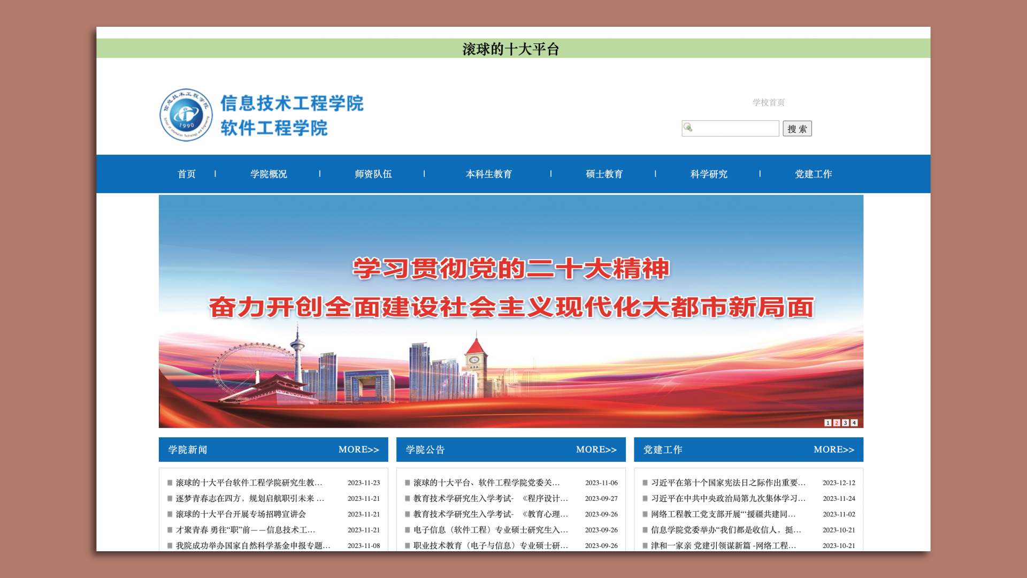Click inside the search input field
Viewport: 1027px width, 578px height.
pos(733,128)
